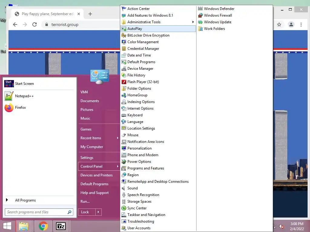Viewport: 310px width, 232px height.
Task: Open the Chrome profile avatar
Action: pos(291,24)
